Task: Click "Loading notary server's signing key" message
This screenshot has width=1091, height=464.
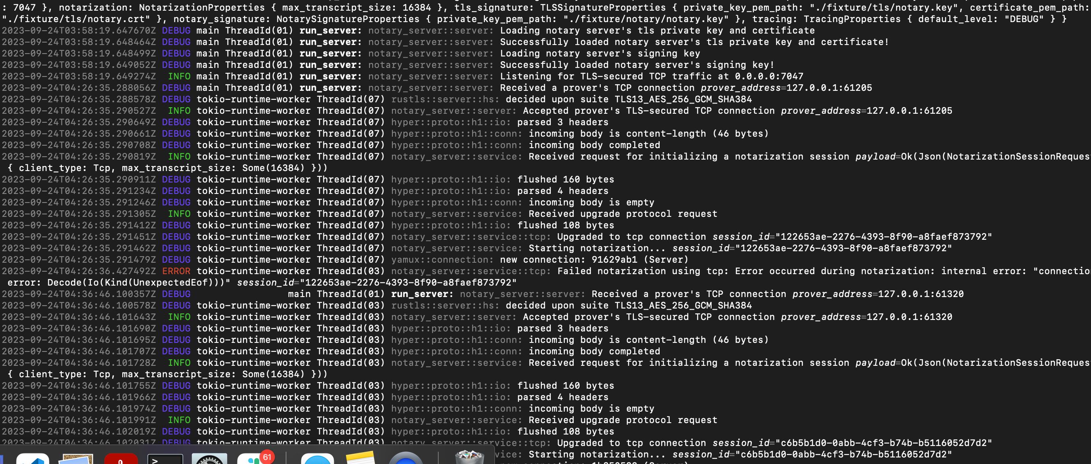Action: 600,53
